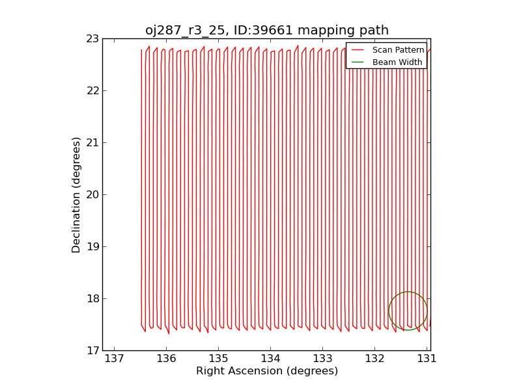The image size is (521, 390).
Task: Click the plot title "oj287_r3_25, ID:39661 mapping path"
Action: tap(266, 31)
